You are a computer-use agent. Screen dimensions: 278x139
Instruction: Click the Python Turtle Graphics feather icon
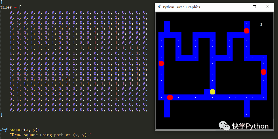[x=159, y=7]
